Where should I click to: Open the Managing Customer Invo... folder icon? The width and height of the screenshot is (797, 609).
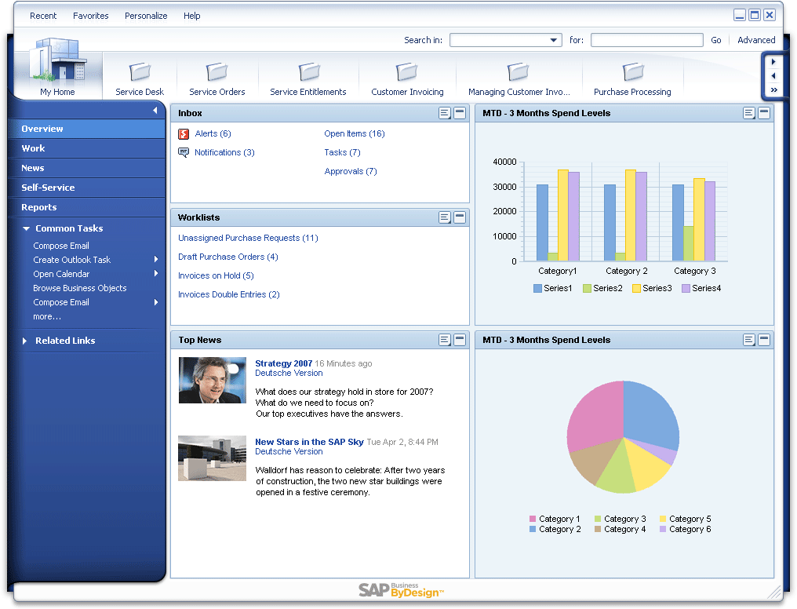(x=519, y=71)
